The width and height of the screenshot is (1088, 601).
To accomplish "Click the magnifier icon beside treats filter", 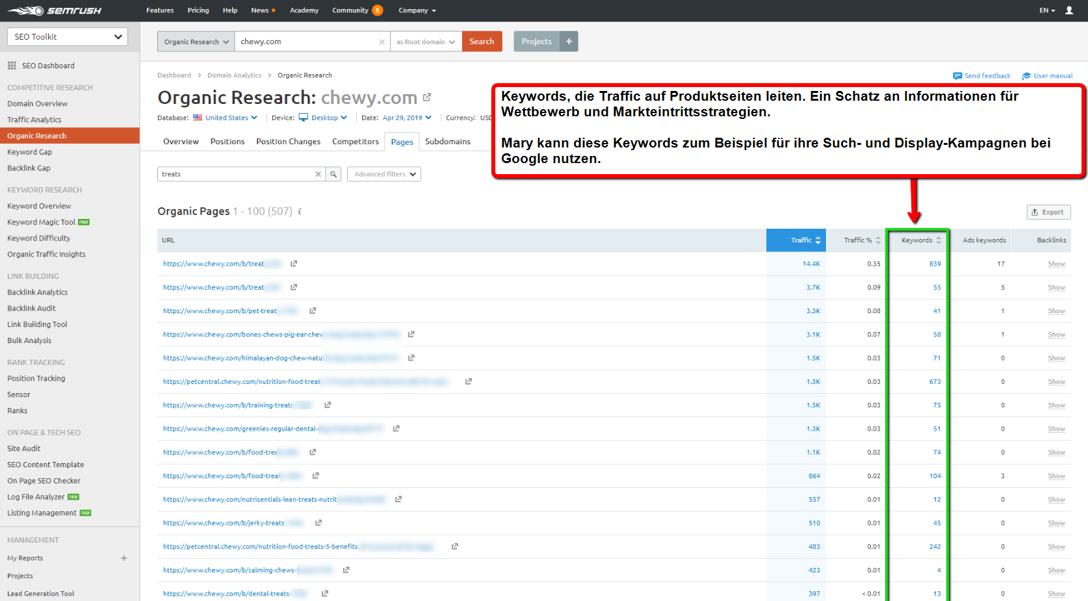I will pyautogui.click(x=333, y=173).
